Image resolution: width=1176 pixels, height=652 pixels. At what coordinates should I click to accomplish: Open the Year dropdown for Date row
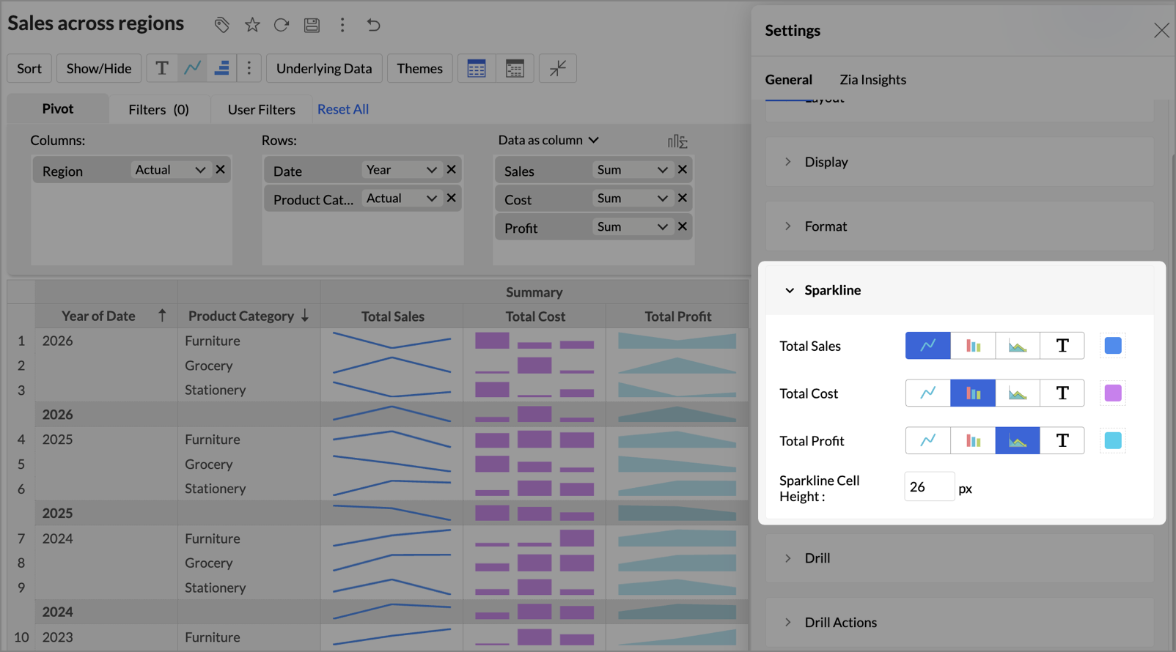[402, 170]
